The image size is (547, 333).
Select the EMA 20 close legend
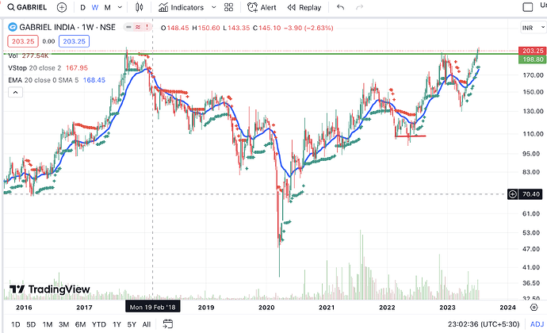[x=56, y=80]
